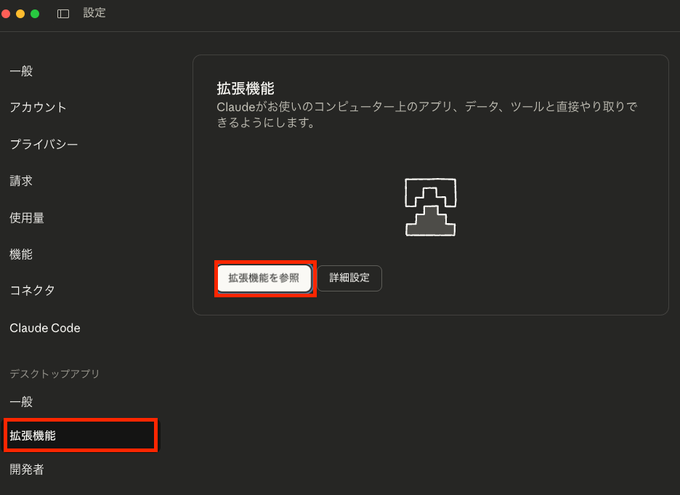
Task: Click the 拡張機能 panel heading
Action: pos(245,89)
